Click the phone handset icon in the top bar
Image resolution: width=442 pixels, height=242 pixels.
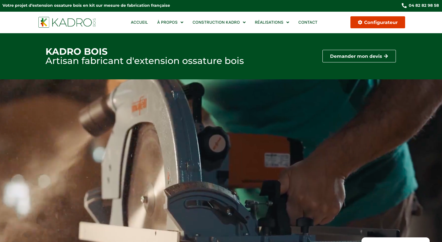[404, 6]
